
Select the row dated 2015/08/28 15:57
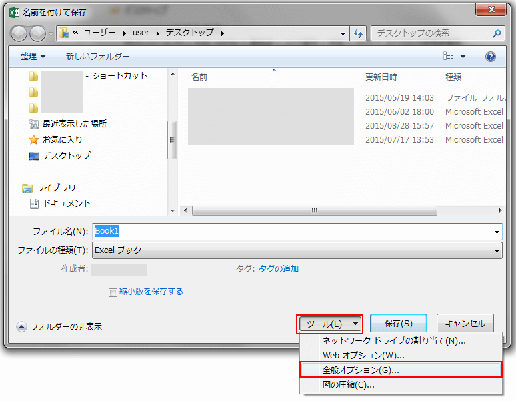[346, 126]
